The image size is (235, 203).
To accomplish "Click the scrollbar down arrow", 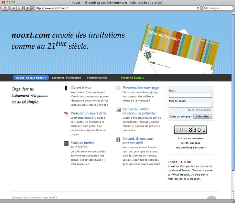I will coord(233,198).
